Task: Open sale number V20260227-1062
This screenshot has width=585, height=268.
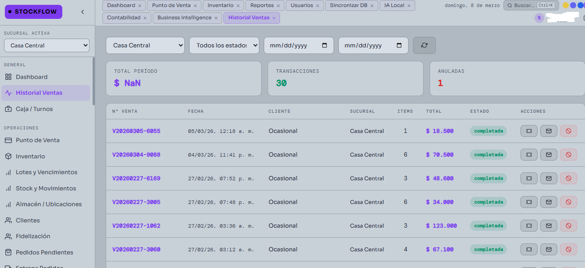Action: (x=136, y=226)
